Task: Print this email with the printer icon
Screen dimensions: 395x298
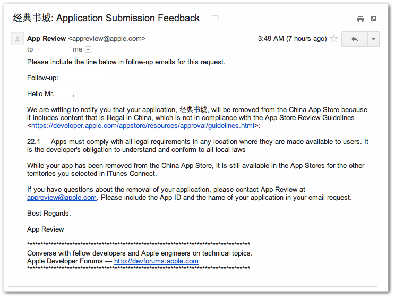Action: tap(360, 19)
